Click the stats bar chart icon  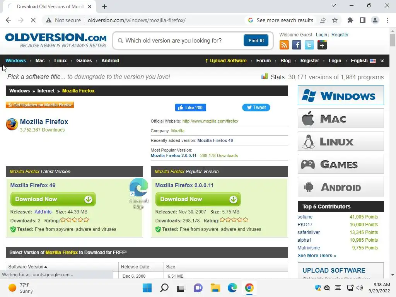[x=265, y=76]
